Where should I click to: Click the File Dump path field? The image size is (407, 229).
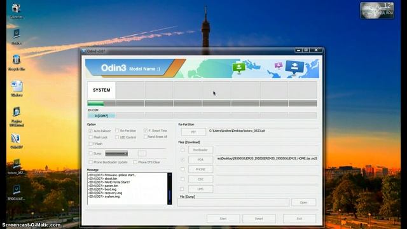(233, 202)
